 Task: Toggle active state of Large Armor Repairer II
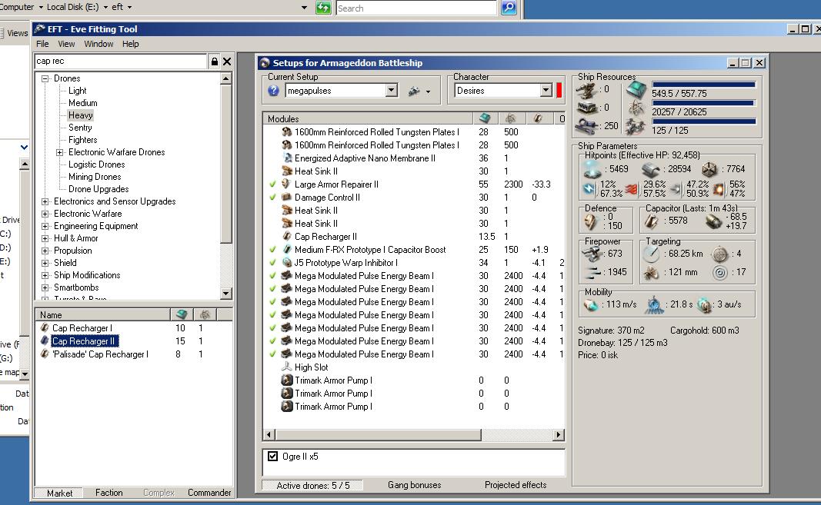pos(272,184)
